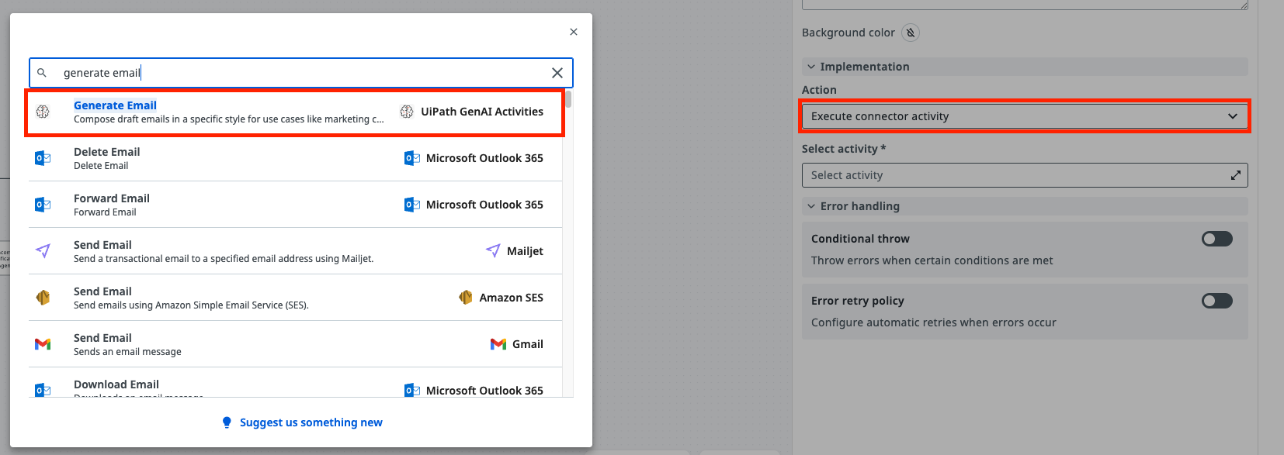Click the Outlook icon beside Forward Email
The height and width of the screenshot is (455, 1284).
(43, 205)
